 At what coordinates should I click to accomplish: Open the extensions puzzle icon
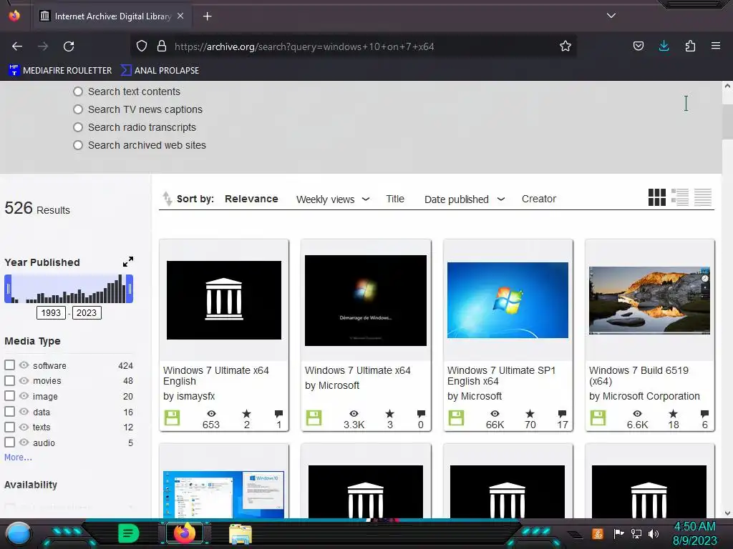690,46
